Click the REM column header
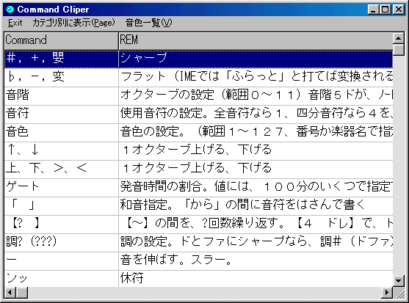Image resolution: width=409 pixels, height=303 pixels. 256,40
